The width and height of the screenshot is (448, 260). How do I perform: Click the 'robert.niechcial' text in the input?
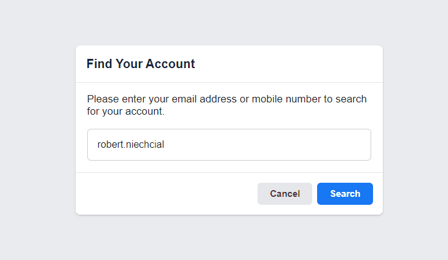click(130, 145)
